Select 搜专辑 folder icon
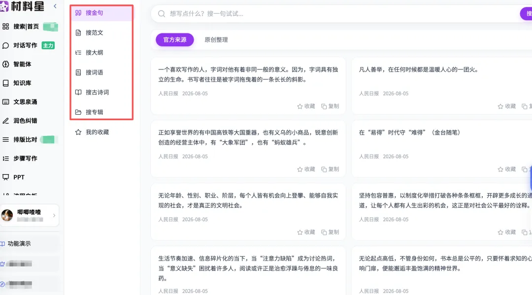Screen dimensions: 532x295 [78, 112]
